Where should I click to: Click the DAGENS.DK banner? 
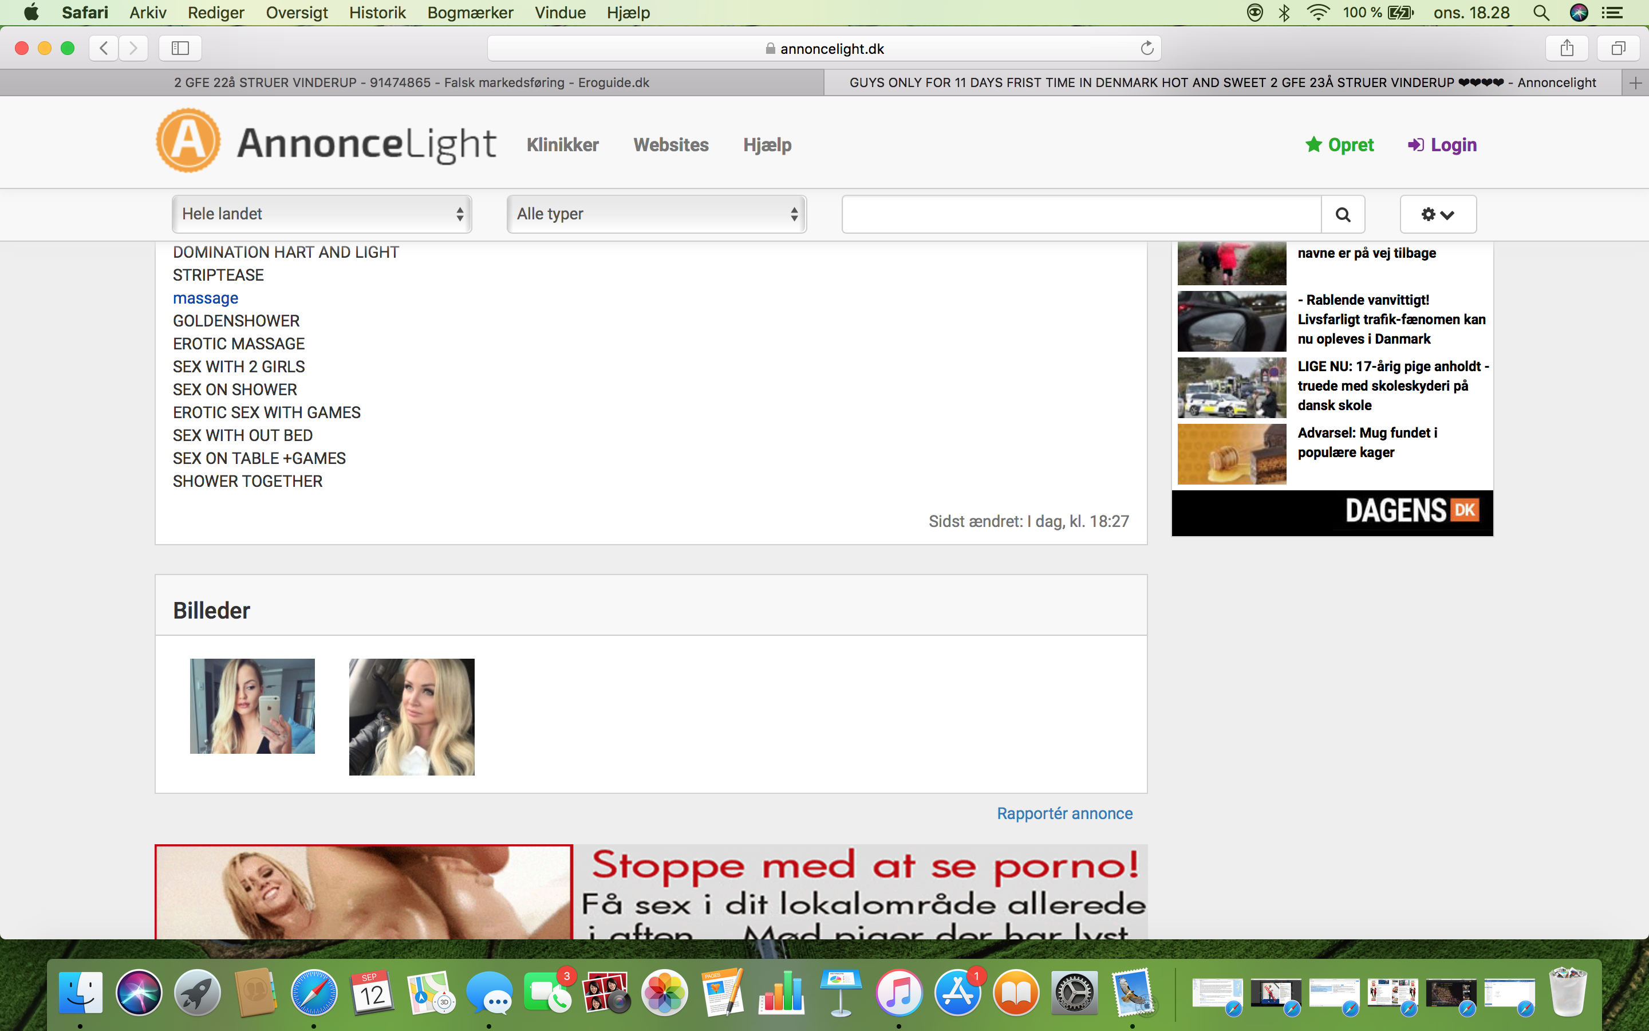tap(1332, 512)
